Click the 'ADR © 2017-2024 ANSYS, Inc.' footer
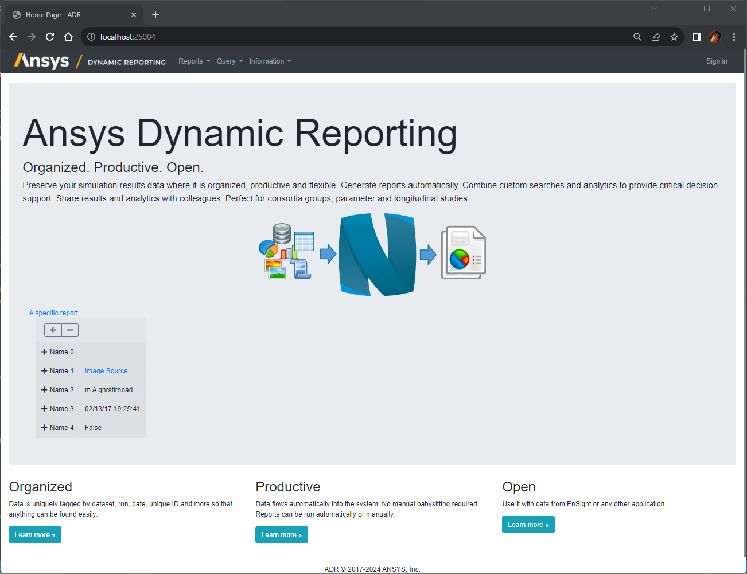Viewport: 747px width, 574px height. [372, 569]
